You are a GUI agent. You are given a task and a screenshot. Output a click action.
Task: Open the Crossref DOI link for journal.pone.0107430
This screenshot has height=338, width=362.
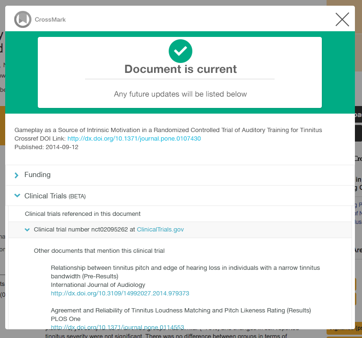134,139
